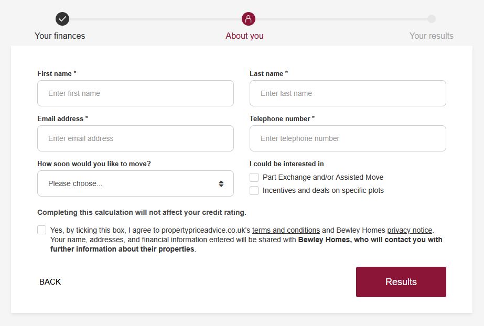The image size is (484, 326).
Task: Select the About you step label
Action: [244, 36]
